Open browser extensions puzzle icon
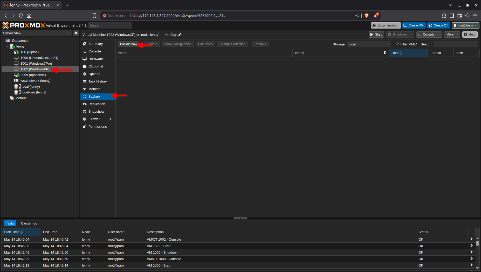 (444, 16)
